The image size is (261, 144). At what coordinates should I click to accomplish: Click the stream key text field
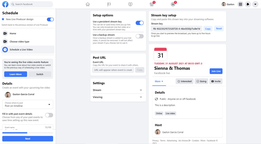[x=177, y=29]
